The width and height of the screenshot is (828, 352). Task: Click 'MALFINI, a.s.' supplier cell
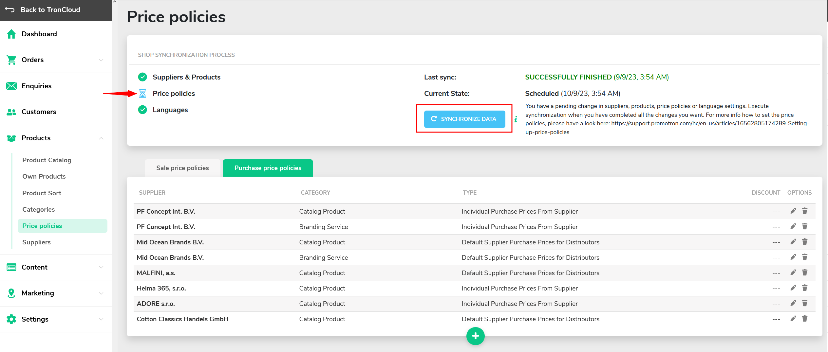(x=156, y=273)
